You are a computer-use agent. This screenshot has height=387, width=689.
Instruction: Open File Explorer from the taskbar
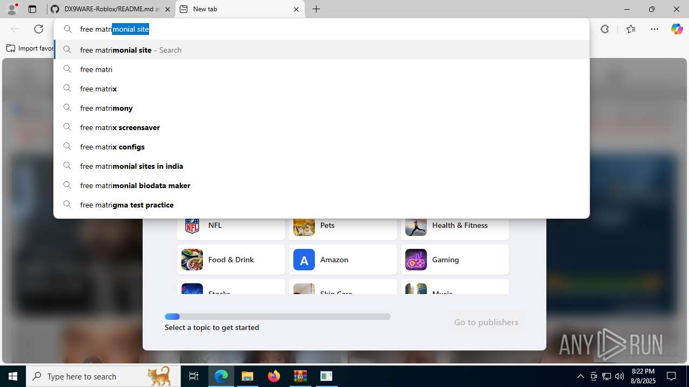coord(247,376)
